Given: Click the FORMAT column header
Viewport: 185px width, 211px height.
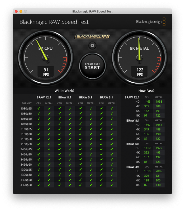Looking at the screenshot, I should point(27,103).
